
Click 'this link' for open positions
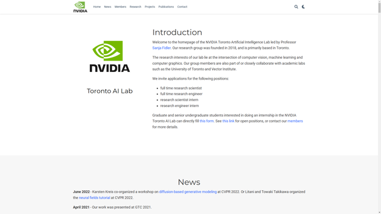(x=228, y=121)
